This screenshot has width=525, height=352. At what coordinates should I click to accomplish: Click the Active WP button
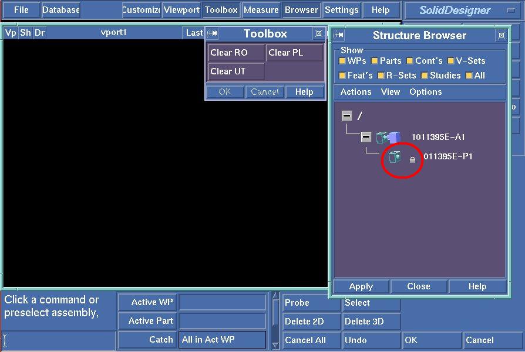[x=147, y=302]
